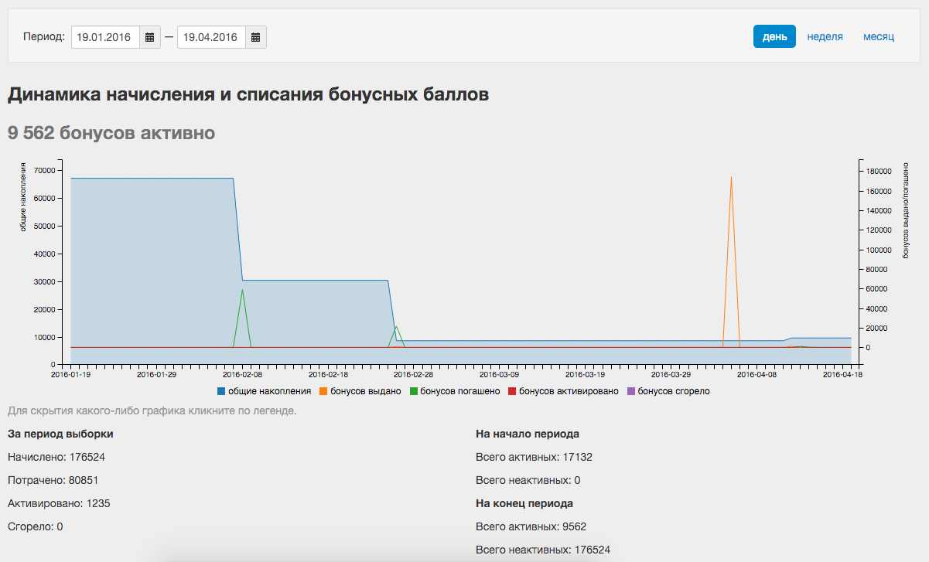Click the "180000" right axis tick label
This screenshot has height=562, width=929.
[879, 171]
